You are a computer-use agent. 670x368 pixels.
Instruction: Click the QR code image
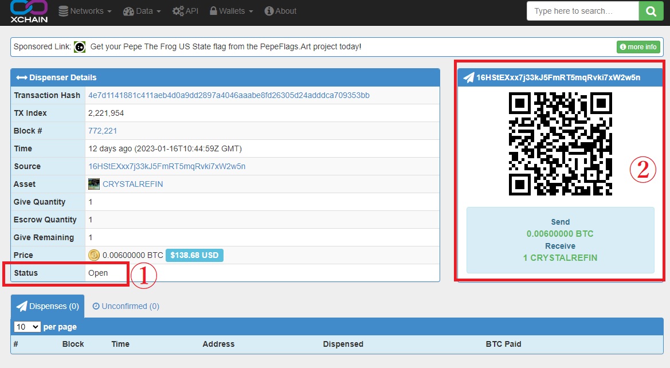tap(560, 144)
